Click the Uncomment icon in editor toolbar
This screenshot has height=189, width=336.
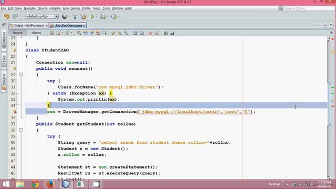[172, 33]
